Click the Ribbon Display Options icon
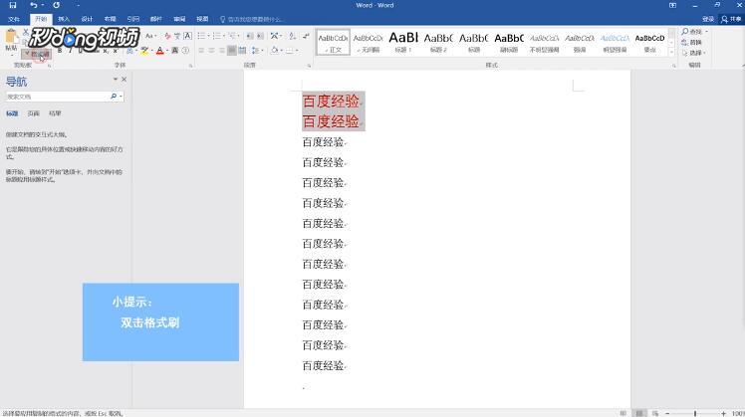The height and width of the screenshot is (417, 745). coord(672,5)
